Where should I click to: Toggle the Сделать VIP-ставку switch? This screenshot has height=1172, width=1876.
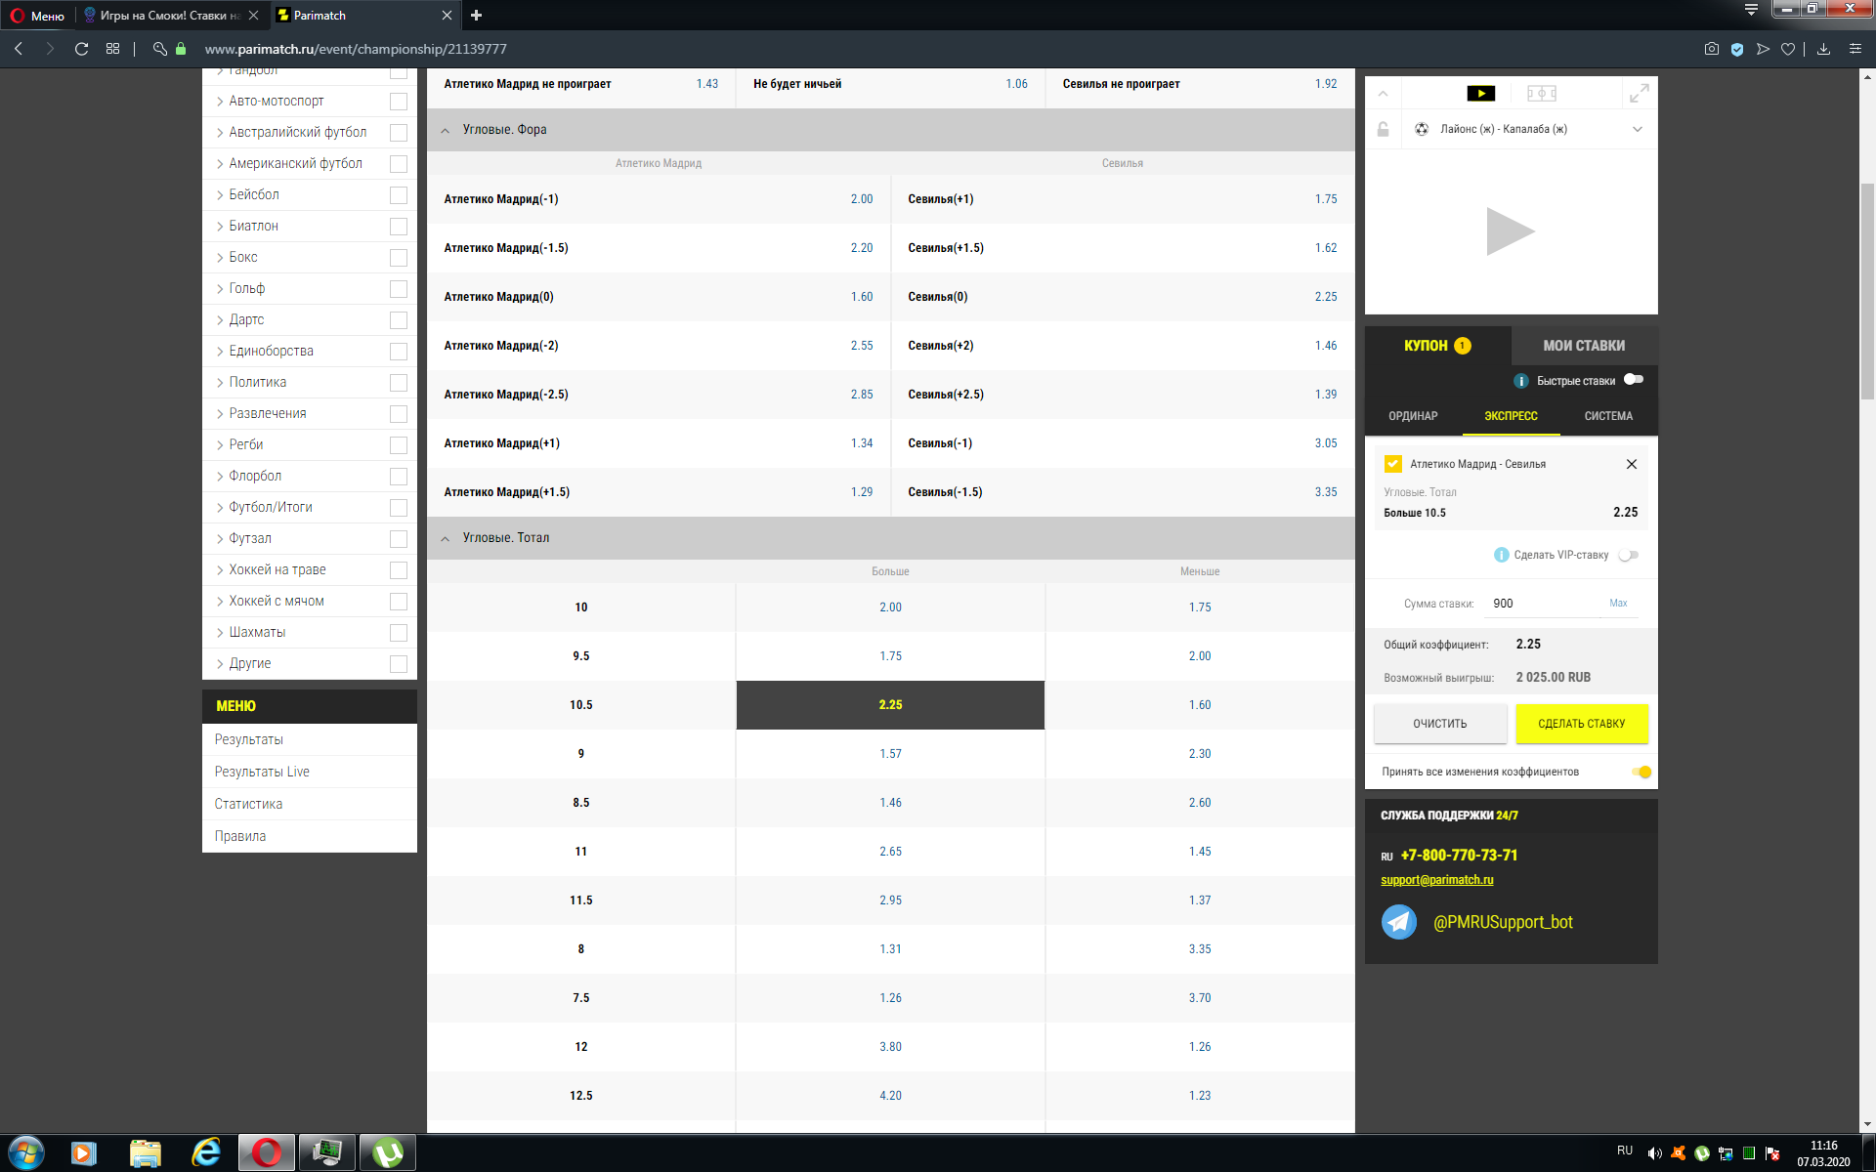1629,555
